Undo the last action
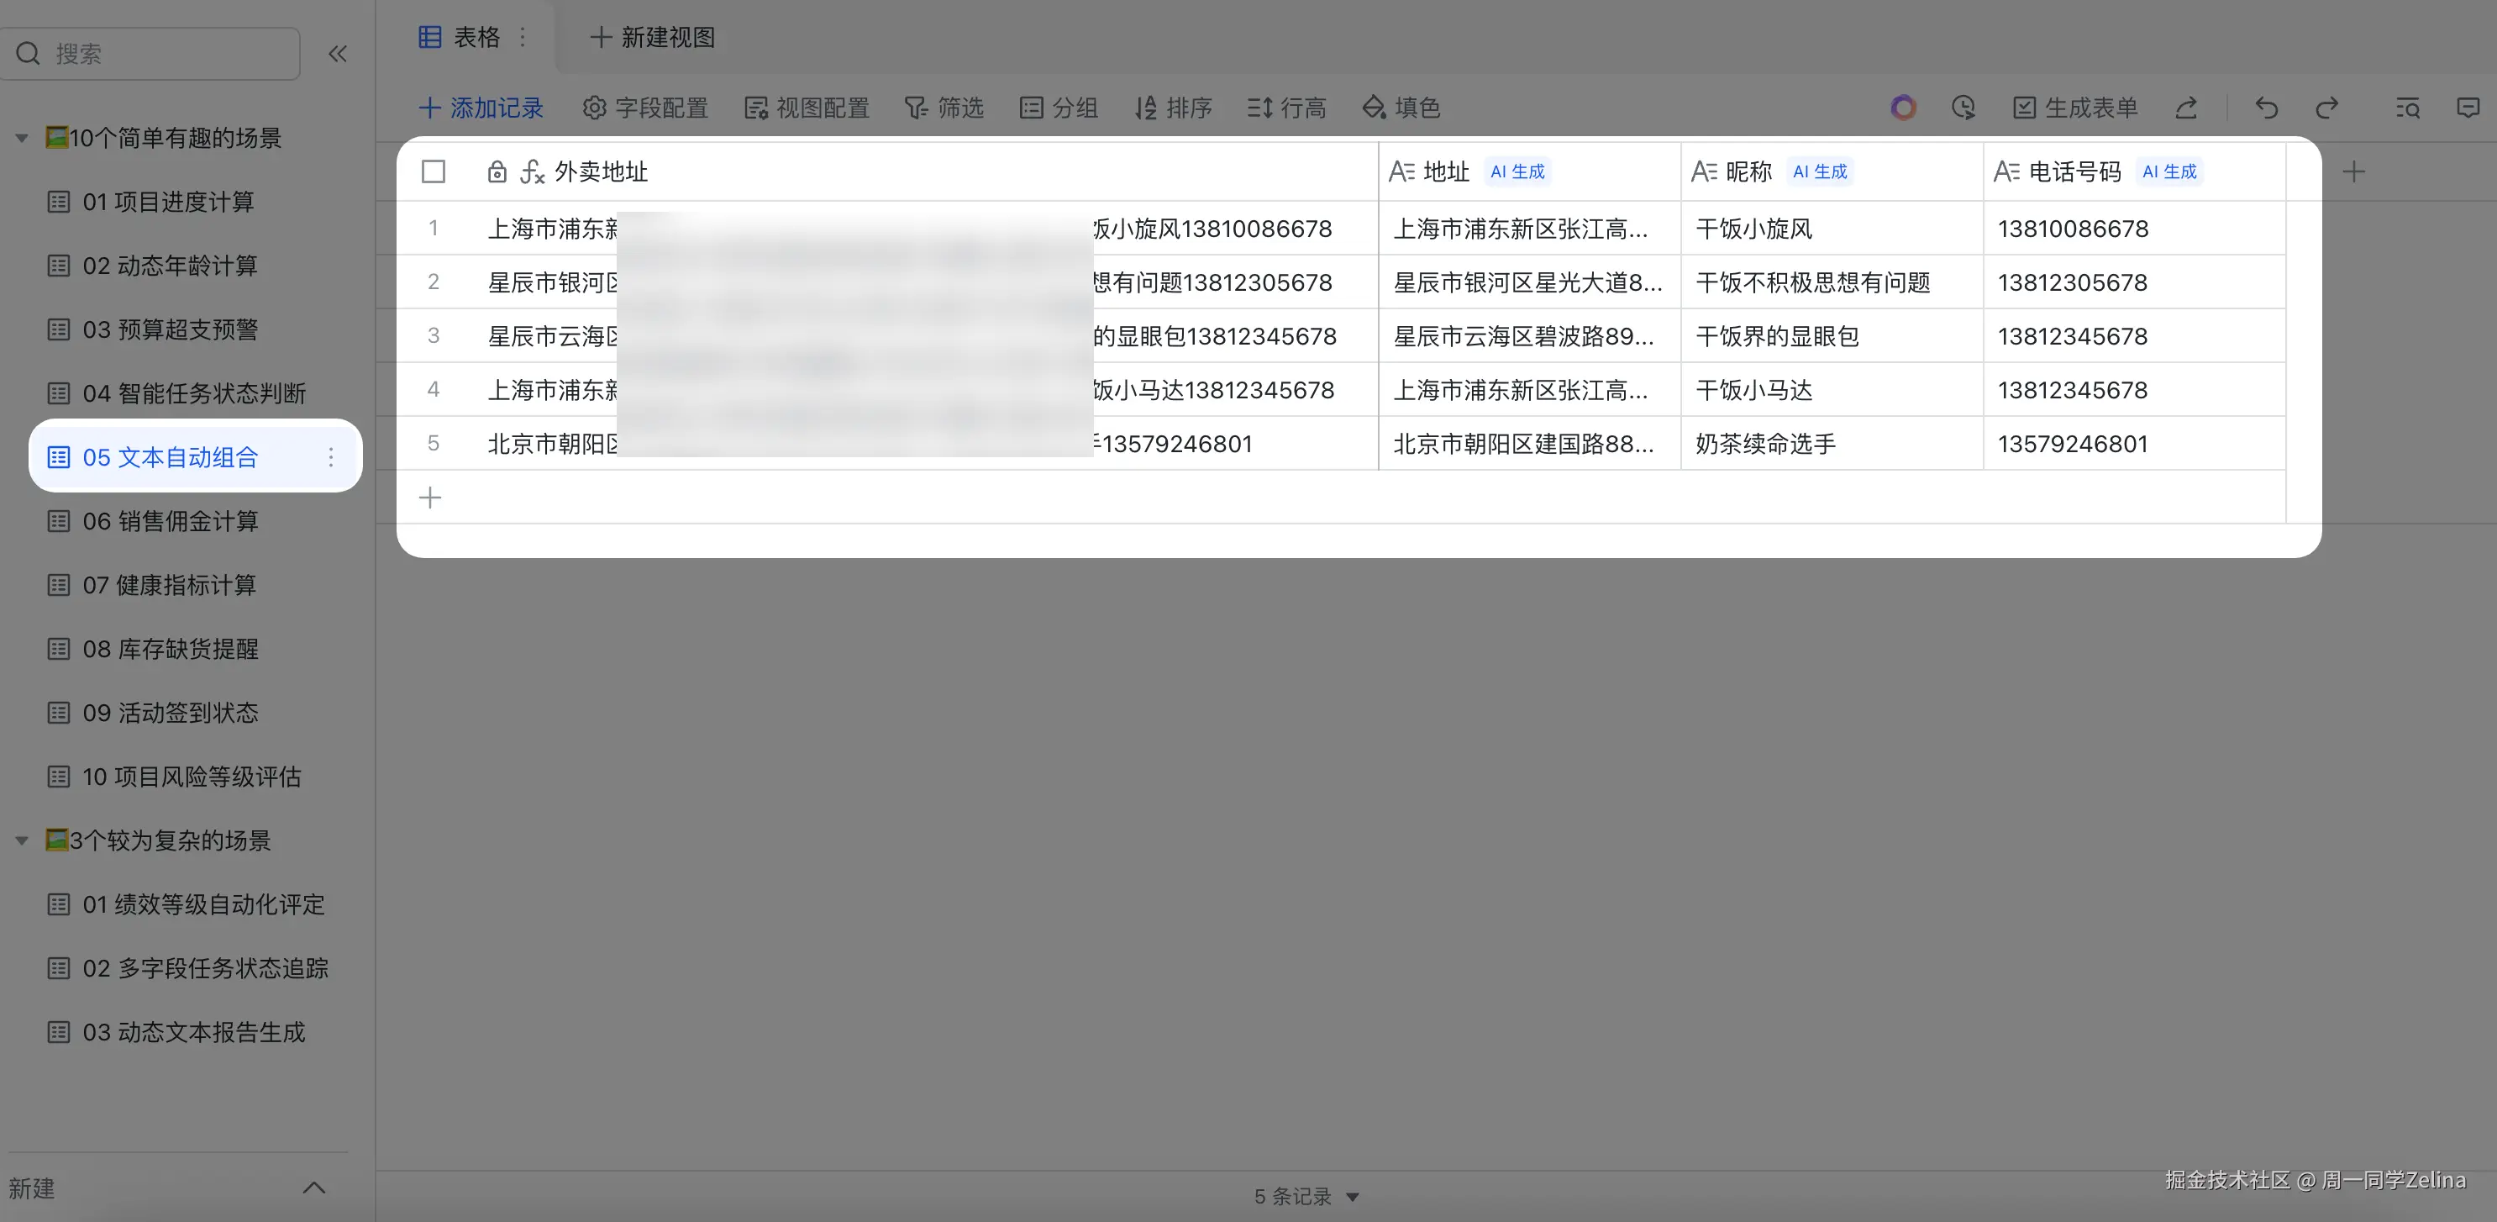2497x1222 pixels. tap(2266, 108)
